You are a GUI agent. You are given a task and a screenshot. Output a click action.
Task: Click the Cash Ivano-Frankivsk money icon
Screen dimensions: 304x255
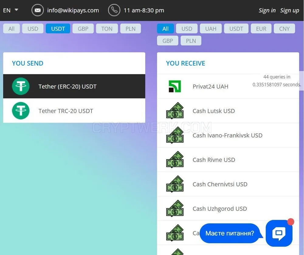click(175, 135)
